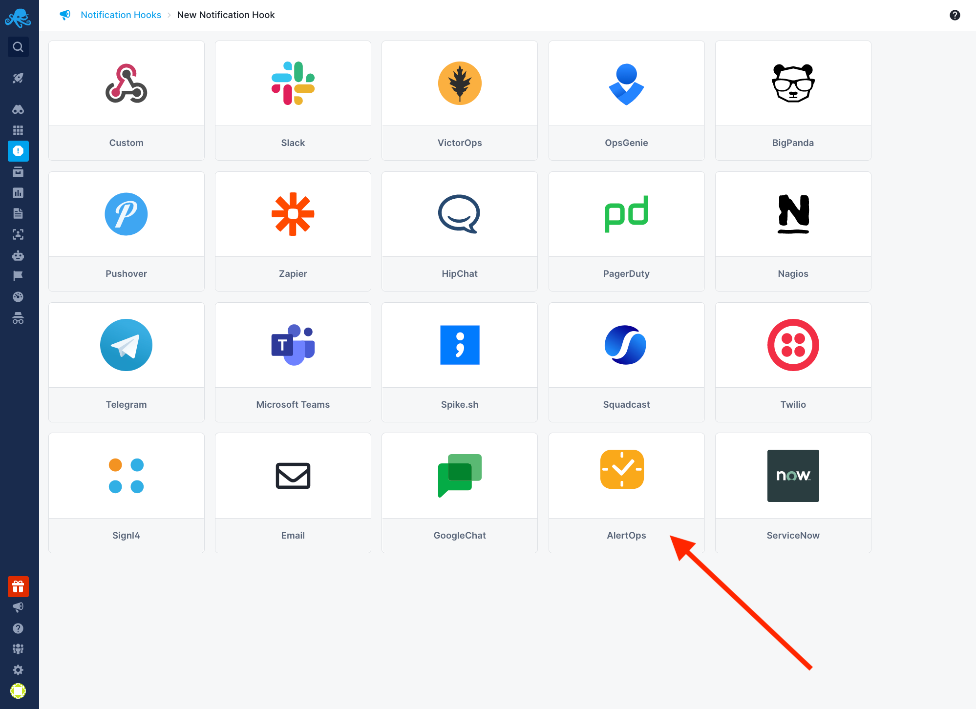Open the robot sidebar icon
976x709 pixels.
coord(18,255)
